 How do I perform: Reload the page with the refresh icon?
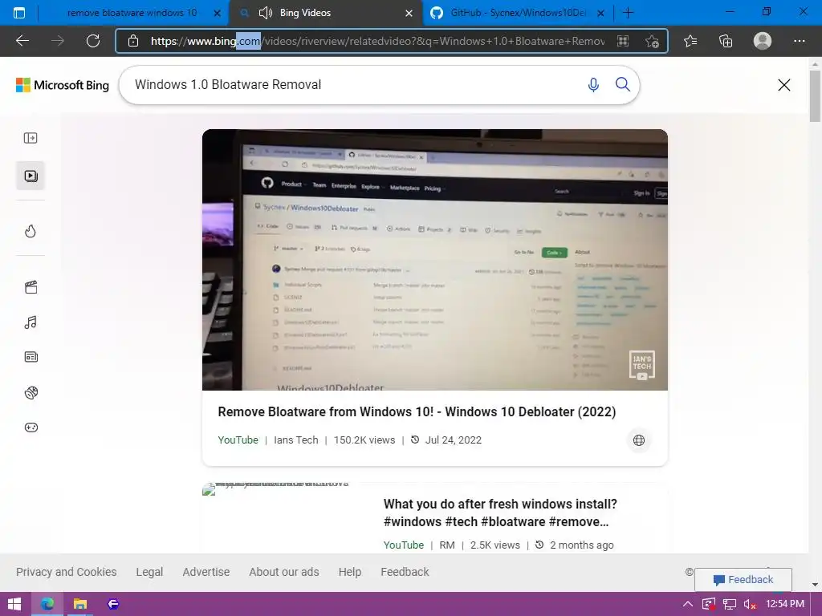(93, 41)
